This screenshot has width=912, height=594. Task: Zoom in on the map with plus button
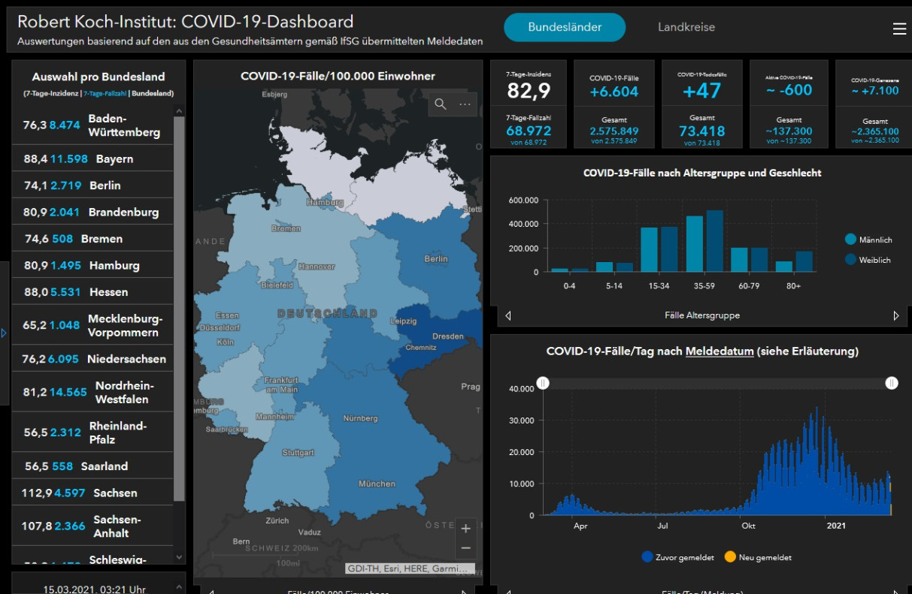point(466,528)
